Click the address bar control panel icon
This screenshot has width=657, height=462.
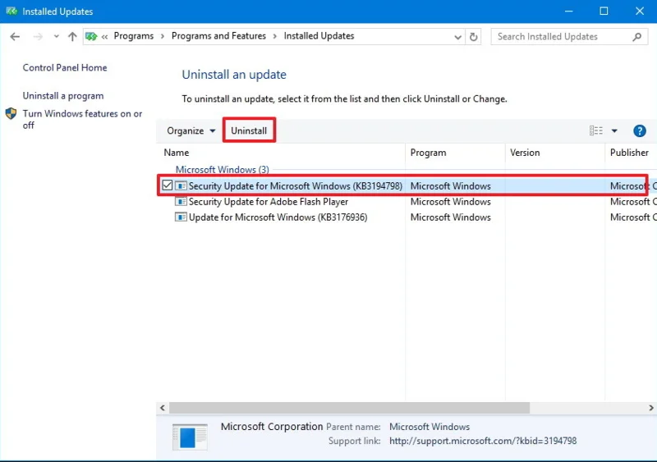(x=91, y=37)
